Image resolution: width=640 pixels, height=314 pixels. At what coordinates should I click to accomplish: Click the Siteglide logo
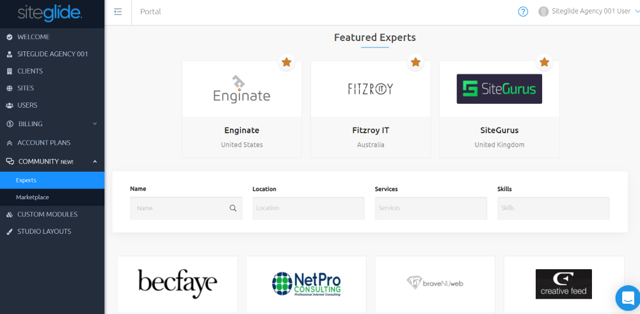50,13
